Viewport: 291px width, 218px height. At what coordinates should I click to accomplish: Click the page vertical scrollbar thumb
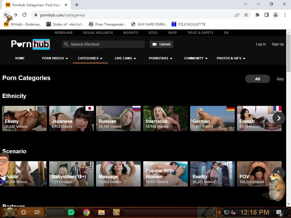point(288,53)
